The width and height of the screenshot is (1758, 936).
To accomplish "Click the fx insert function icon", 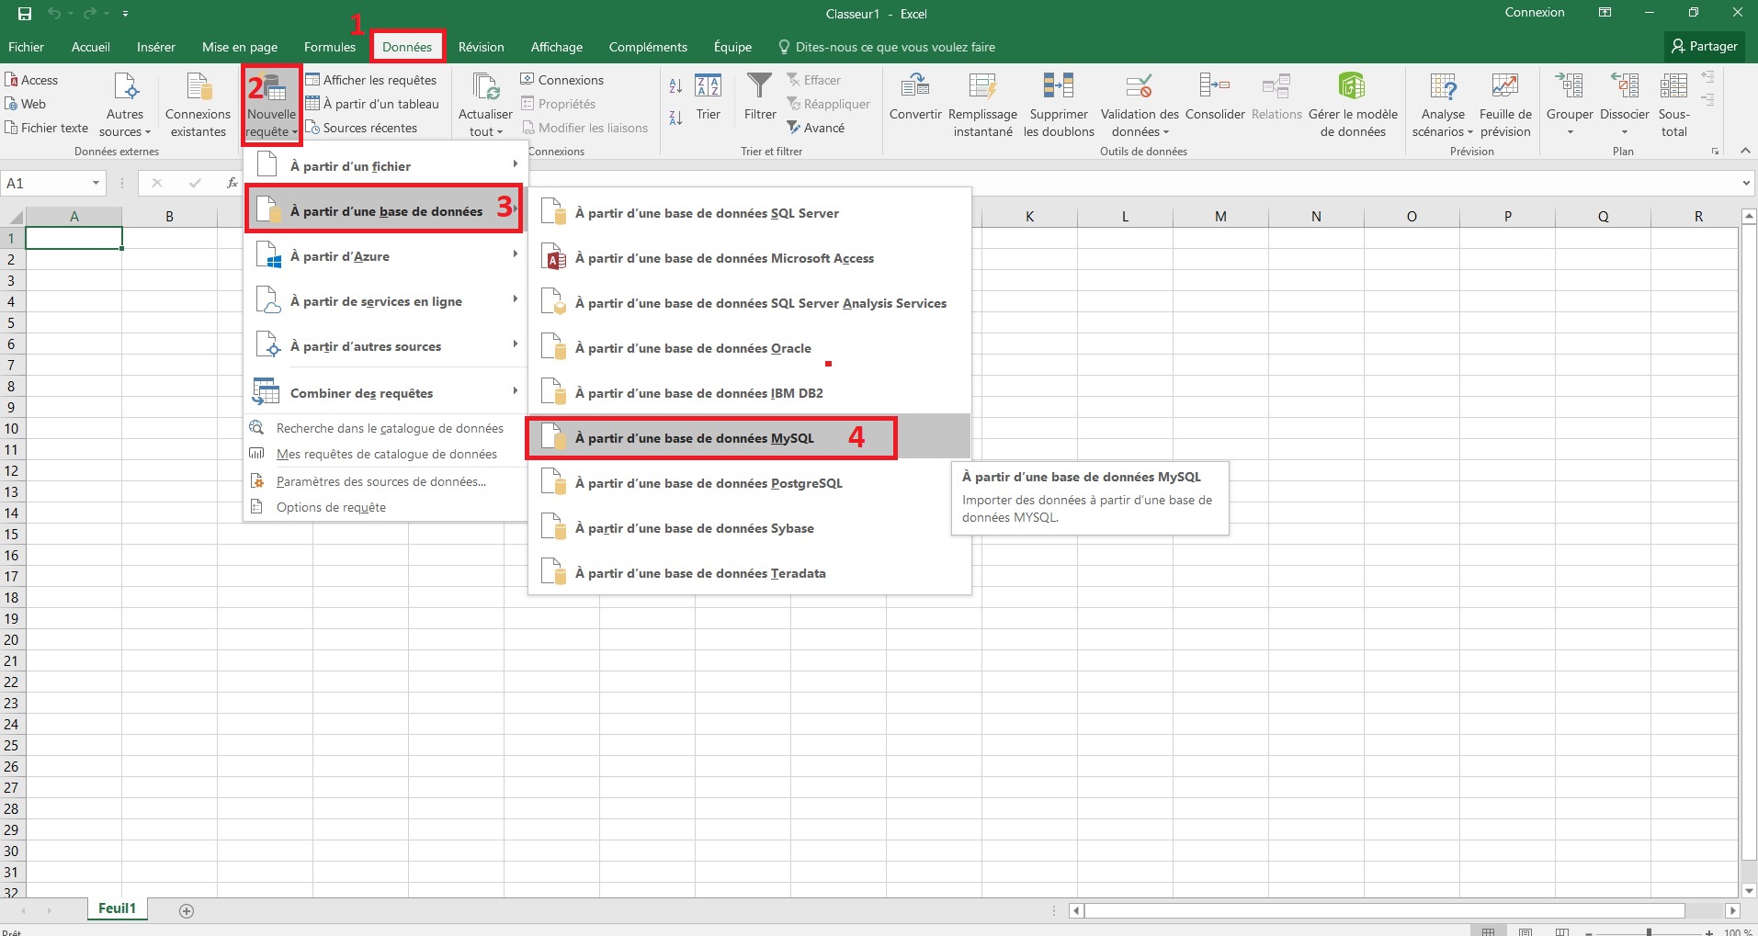I will pyautogui.click(x=233, y=183).
